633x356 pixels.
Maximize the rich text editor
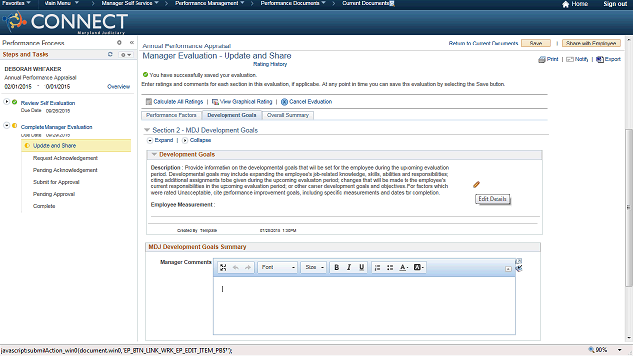[x=223, y=267]
